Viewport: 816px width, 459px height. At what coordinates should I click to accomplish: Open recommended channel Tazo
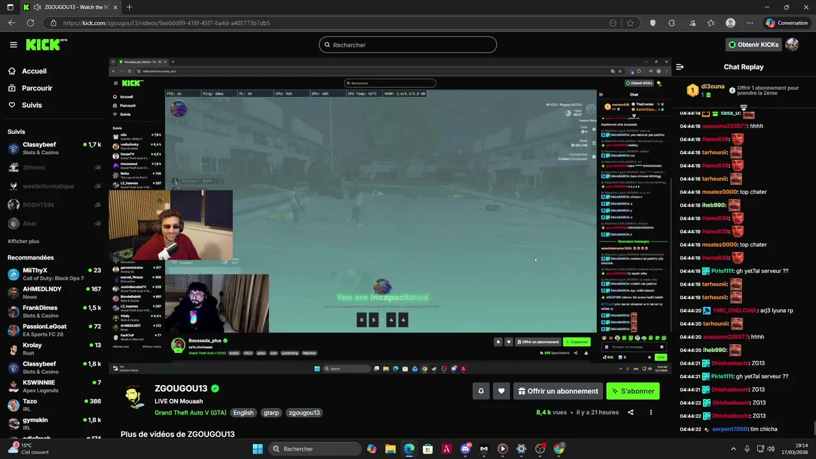[54, 405]
